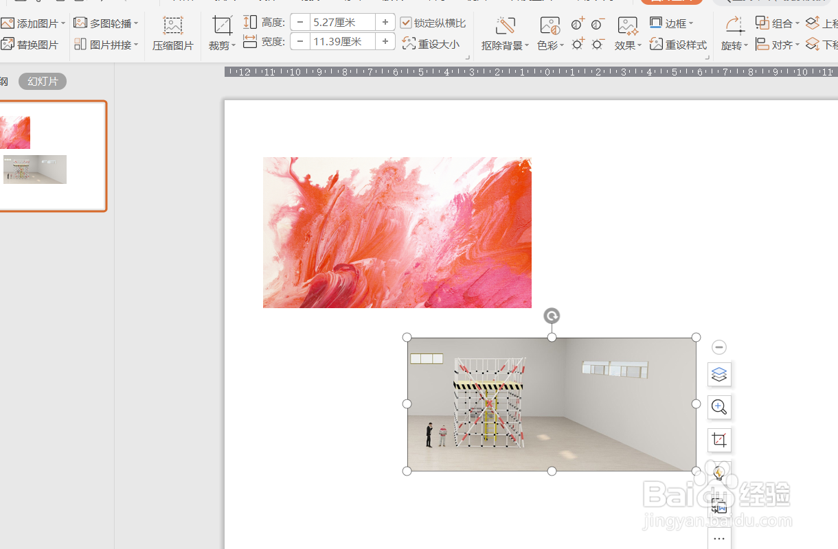Screen dimensions: 838x549
Task: Decrease width with the minus stepper
Action: [x=300, y=42]
